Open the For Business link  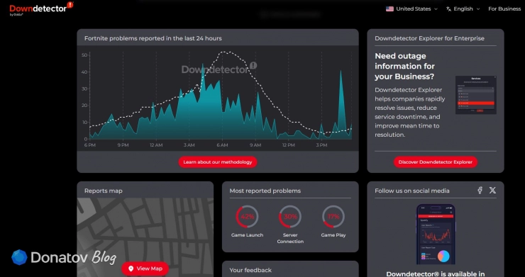point(504,9)
